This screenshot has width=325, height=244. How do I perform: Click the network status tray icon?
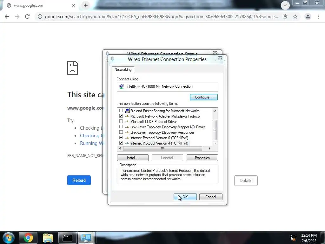[293, 238]
